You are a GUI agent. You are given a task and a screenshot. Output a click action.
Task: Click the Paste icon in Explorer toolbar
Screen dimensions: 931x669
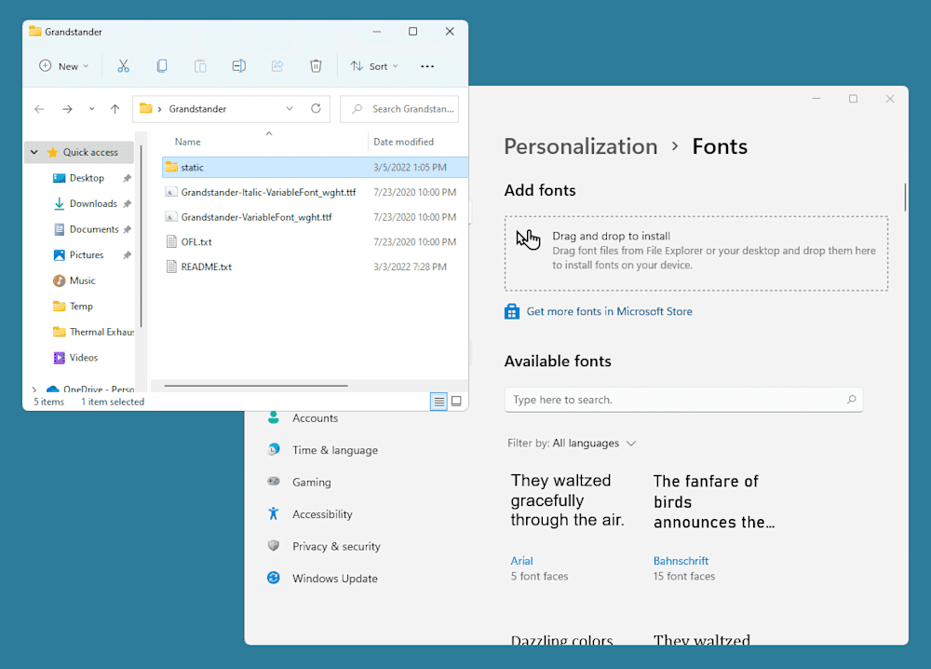click(x=200, y=65)
